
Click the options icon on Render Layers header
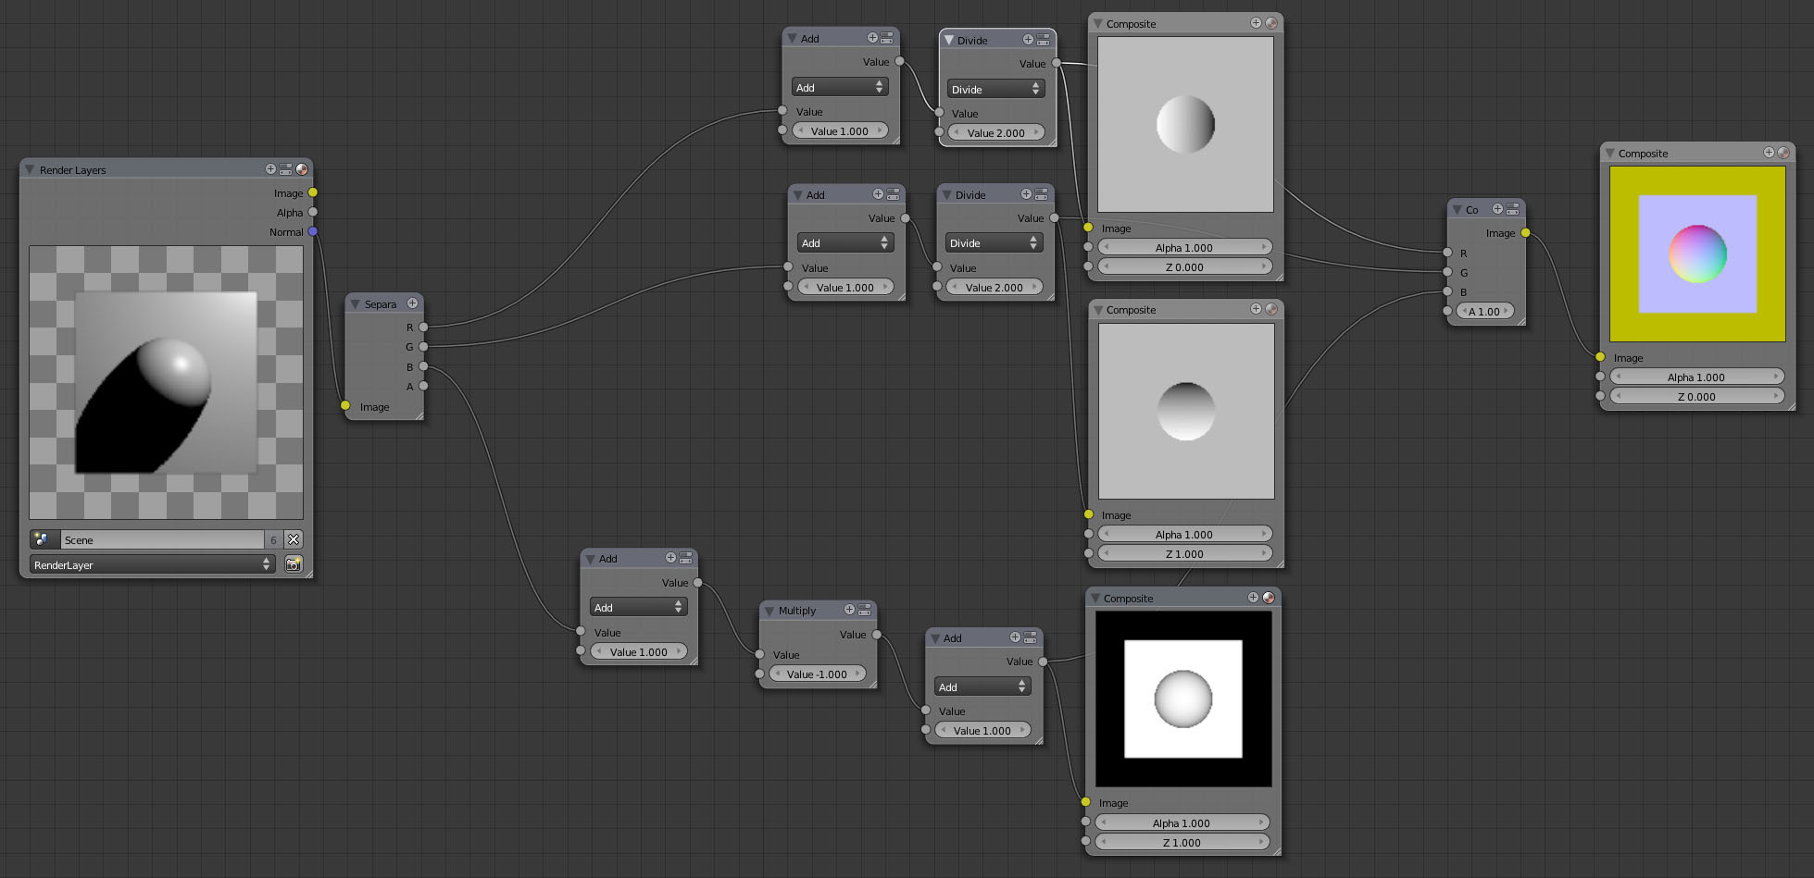286,169
